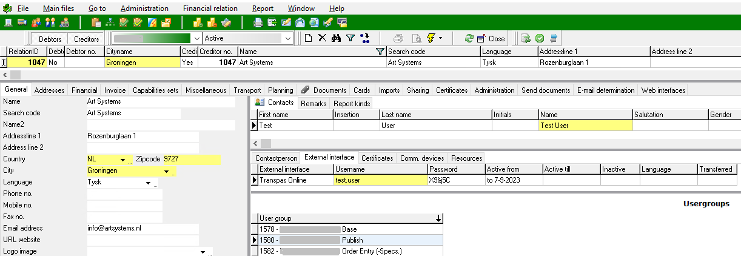Image resolution: width=741 pixels, height=256 pixels.
Task: Open the Capabilities sets tab
Action: click(x=156, y=90)
